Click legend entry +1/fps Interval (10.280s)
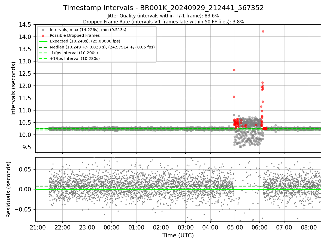 pyautogui.click(x=75, y=59)
